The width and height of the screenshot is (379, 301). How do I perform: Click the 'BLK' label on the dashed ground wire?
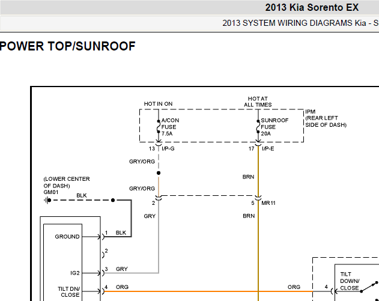coord(82,196)
